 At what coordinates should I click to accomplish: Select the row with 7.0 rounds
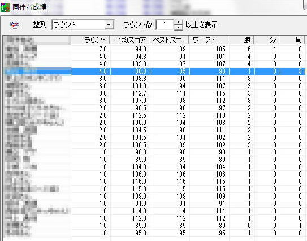pos(154,49)
